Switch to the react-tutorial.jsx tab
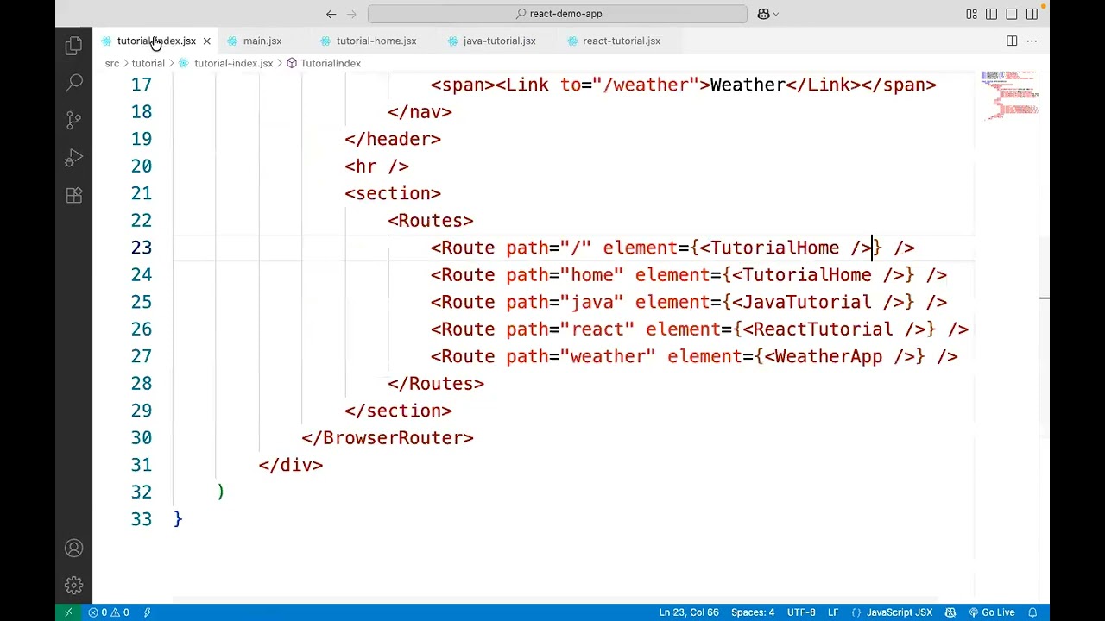The width and height of the screenshot is (1105, 621). point(621,41)
